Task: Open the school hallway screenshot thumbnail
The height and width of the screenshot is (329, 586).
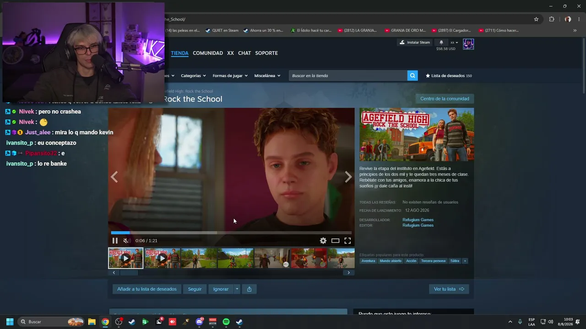Action: tap(272, 258)
